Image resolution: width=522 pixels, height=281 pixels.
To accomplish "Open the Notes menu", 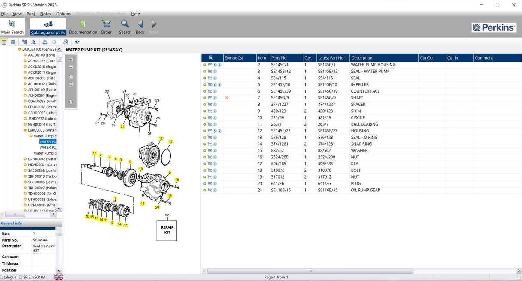I will [x=45, y=14].
